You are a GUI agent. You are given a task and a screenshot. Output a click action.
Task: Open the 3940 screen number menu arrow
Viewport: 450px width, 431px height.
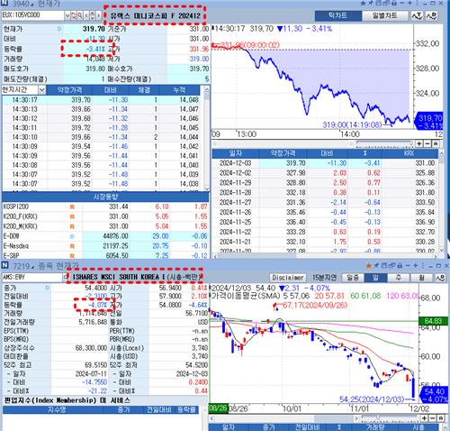31,5
